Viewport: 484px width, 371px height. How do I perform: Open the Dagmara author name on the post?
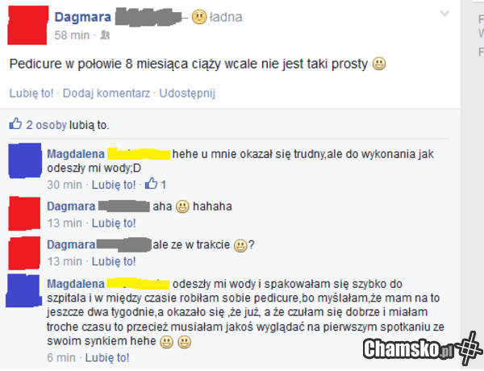[83, 17]
